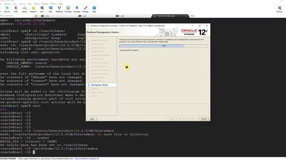The width and height of the screenshot is (286, 160).
Task: Click the greyed-out Next button
Action: [181, 119]
